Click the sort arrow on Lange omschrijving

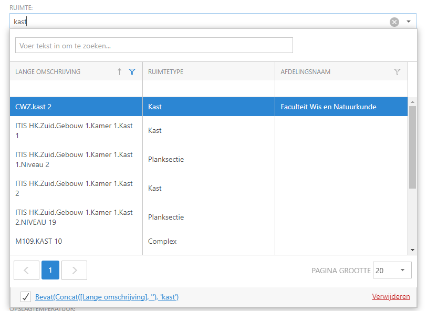119,72
